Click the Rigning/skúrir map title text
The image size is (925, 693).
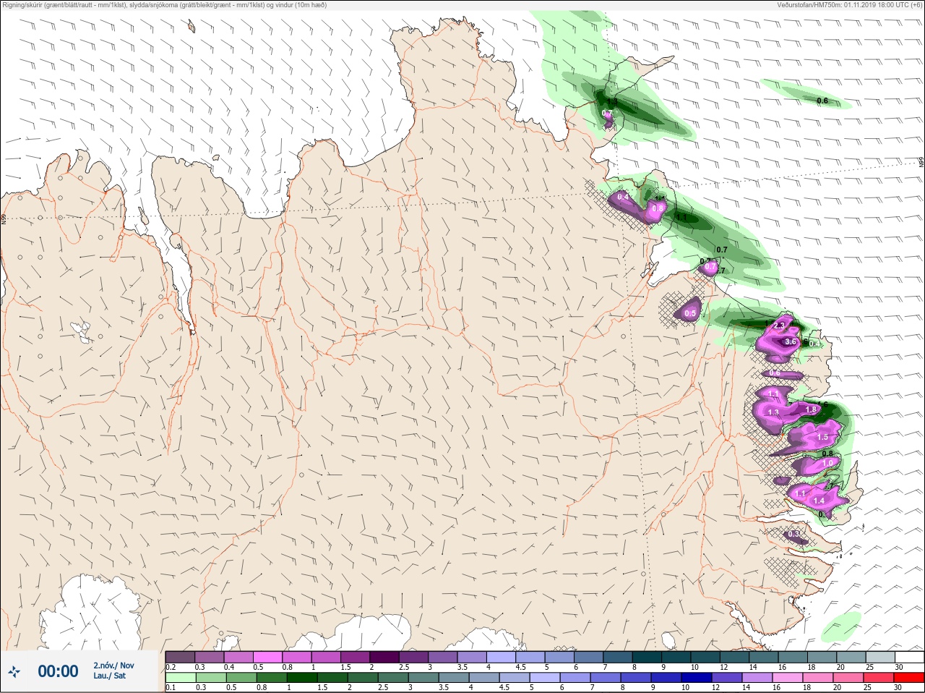click(x=165, y=5)
